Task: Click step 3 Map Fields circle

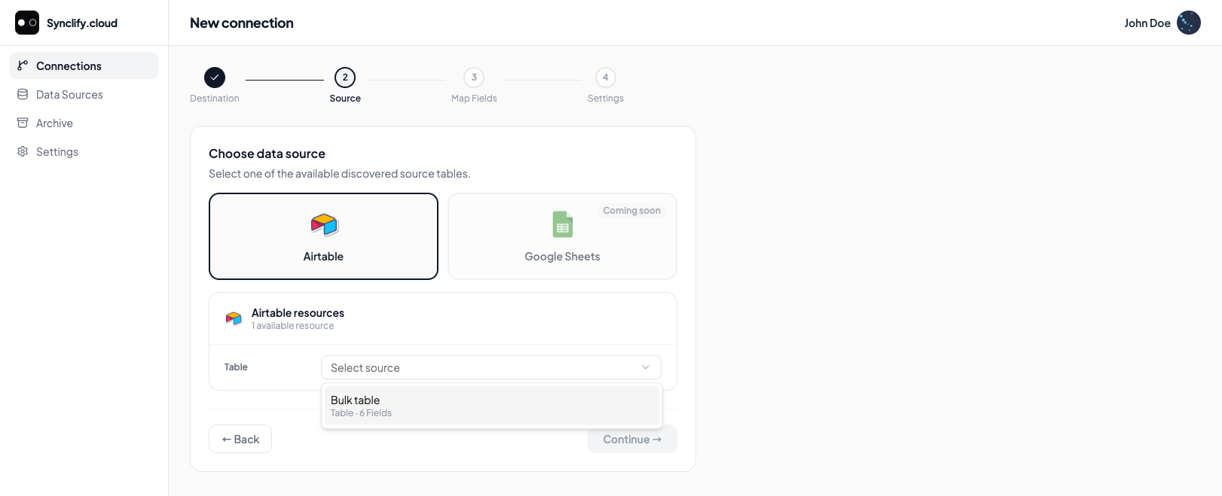Action: (x=474, y=78)
